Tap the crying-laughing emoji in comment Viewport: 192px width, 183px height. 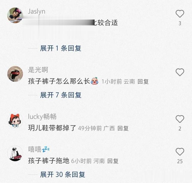point(94,81)
